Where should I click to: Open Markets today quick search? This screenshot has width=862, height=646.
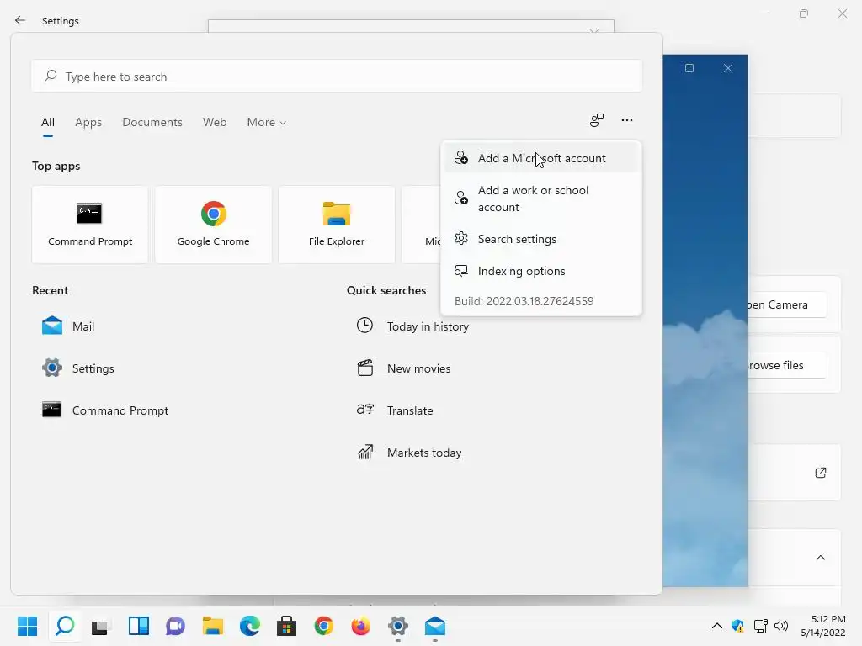click(410, 453)
